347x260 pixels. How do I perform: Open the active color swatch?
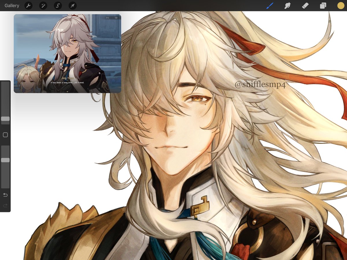[x=341, y=5]
